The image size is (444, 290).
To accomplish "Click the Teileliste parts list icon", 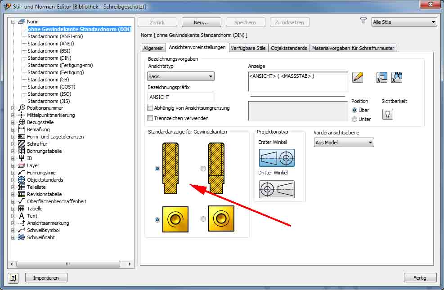I will pos(22,187).
